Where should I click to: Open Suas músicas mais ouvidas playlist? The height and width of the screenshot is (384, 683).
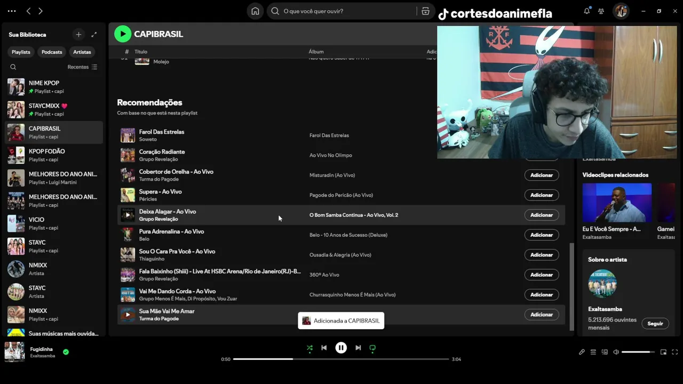tap(53, 334)
